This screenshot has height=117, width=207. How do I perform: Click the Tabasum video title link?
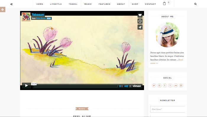[38, 15]
